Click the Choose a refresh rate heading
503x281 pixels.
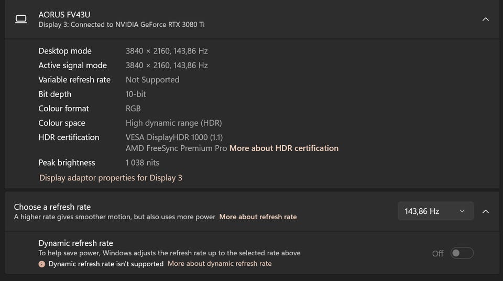[x=52, y=207]
